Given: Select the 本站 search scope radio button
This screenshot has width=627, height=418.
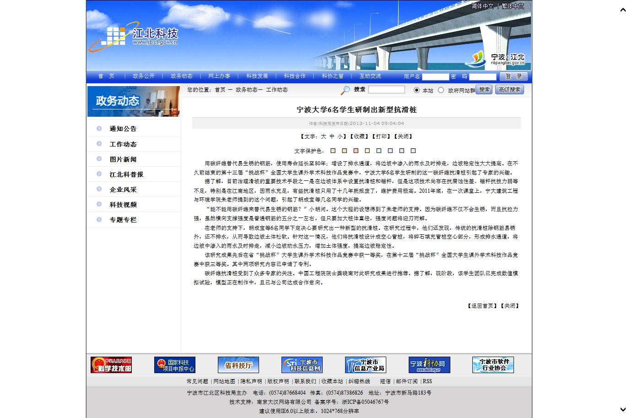Looking at the screenshot, I should pos(416,90).
